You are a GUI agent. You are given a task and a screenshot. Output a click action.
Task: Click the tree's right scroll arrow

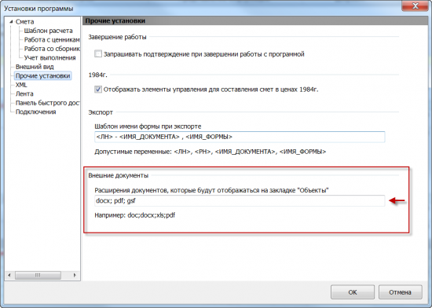[75, 275]
